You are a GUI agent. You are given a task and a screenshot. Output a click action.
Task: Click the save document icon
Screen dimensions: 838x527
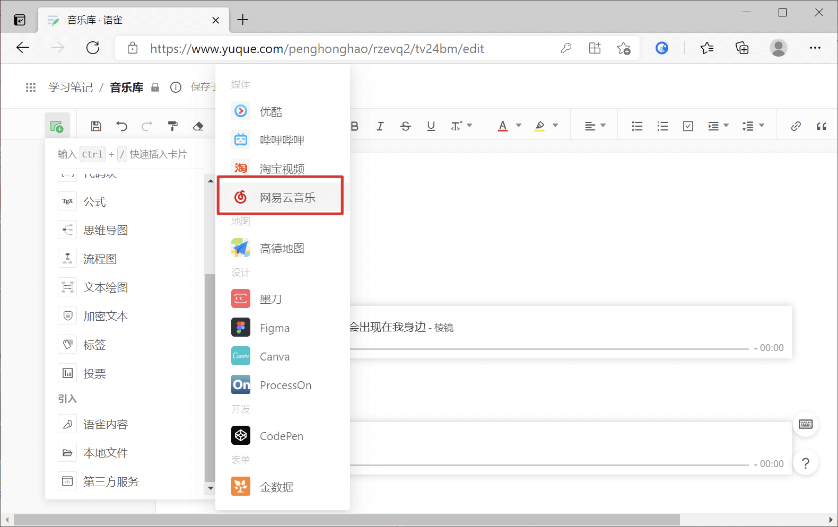coord(96,126)
